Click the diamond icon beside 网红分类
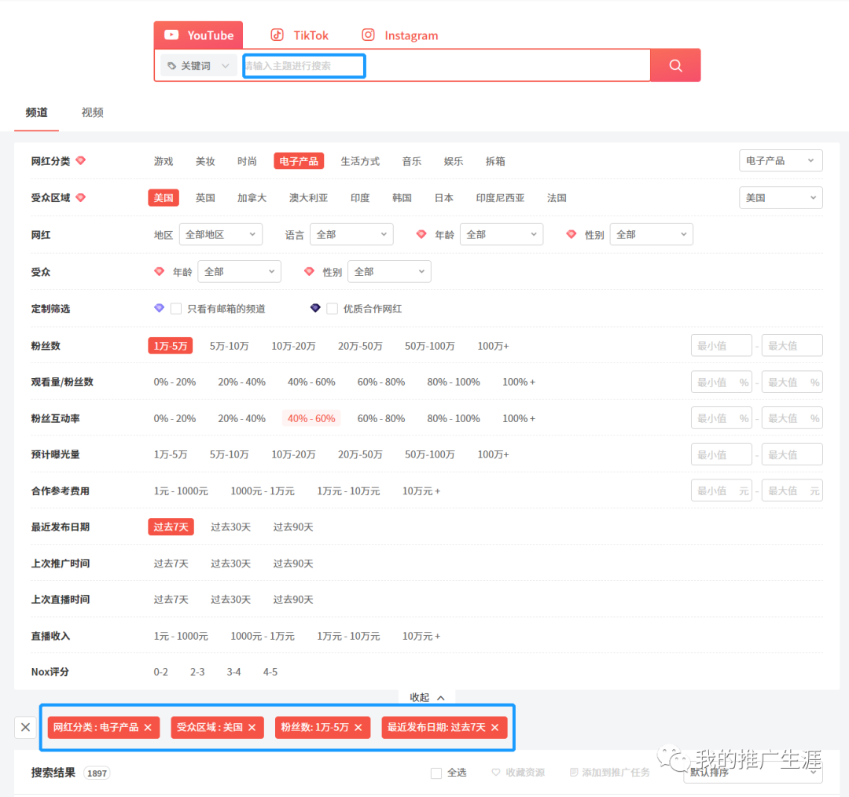Image resolution: width=849 pixels, height=797 pixels. (81, 160)
